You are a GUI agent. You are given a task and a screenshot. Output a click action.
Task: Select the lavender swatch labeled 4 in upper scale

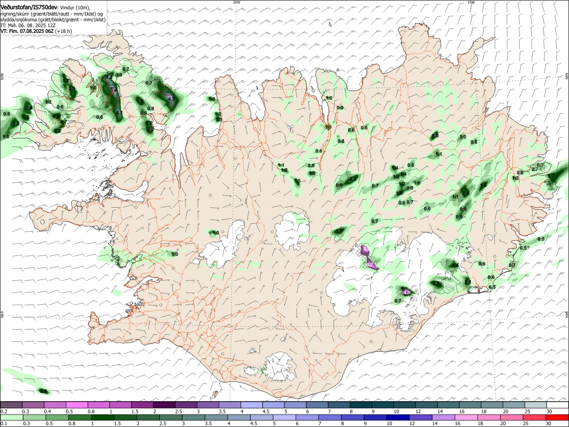(x=252, y=405)
